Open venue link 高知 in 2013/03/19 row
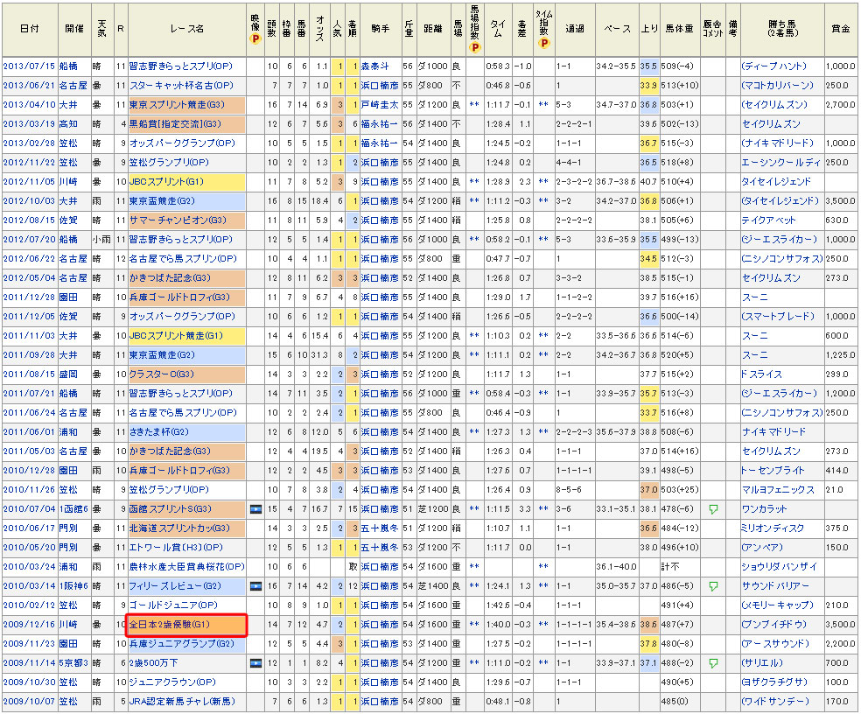This screenshot has height=714, width=861. [x=68, y=124]
